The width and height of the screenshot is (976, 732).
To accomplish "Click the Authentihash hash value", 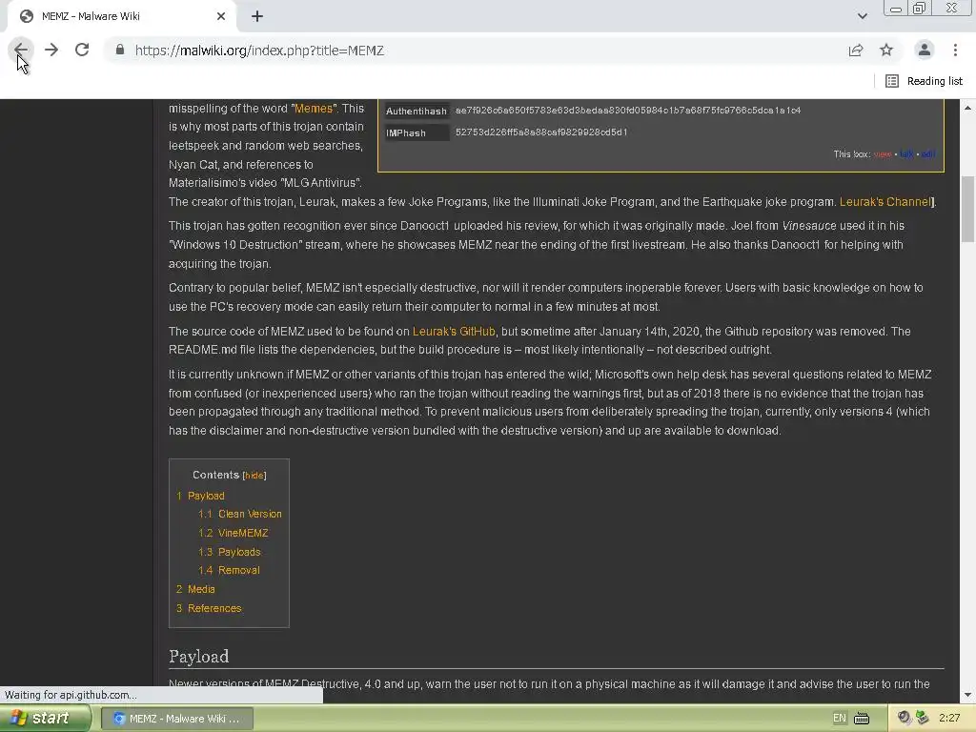I will click(628, 111).
